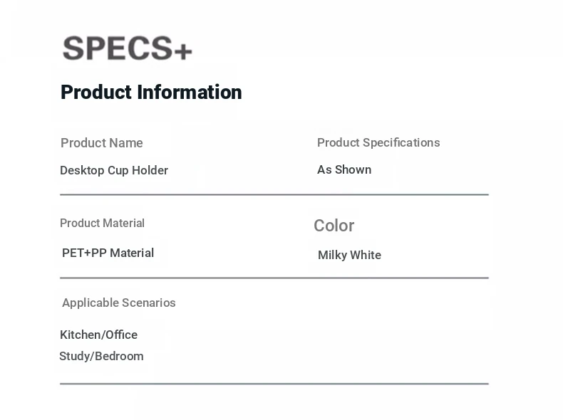Select the As Shown value
563x420 pixels.
(x=344, y=169)
